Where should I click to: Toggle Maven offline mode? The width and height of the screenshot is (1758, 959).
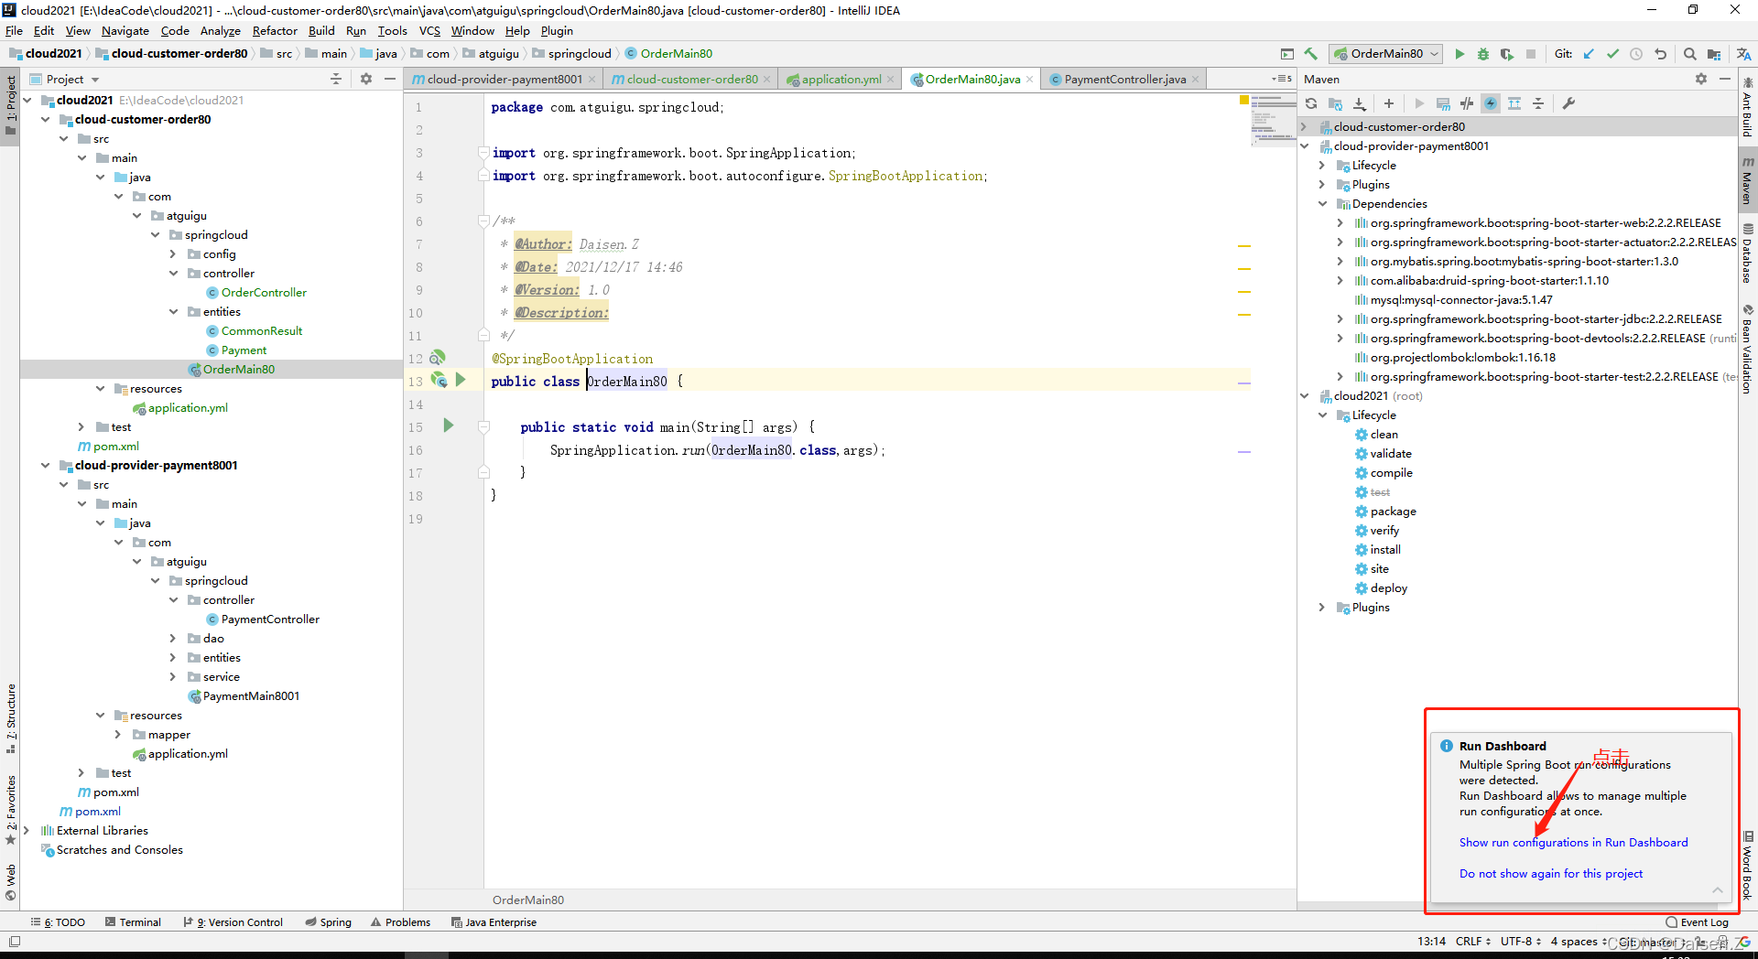[1467, 103]
